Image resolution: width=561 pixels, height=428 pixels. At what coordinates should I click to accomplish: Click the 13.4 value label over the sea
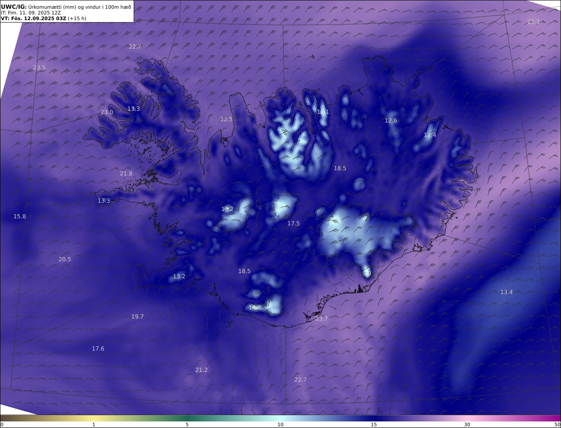506,292
